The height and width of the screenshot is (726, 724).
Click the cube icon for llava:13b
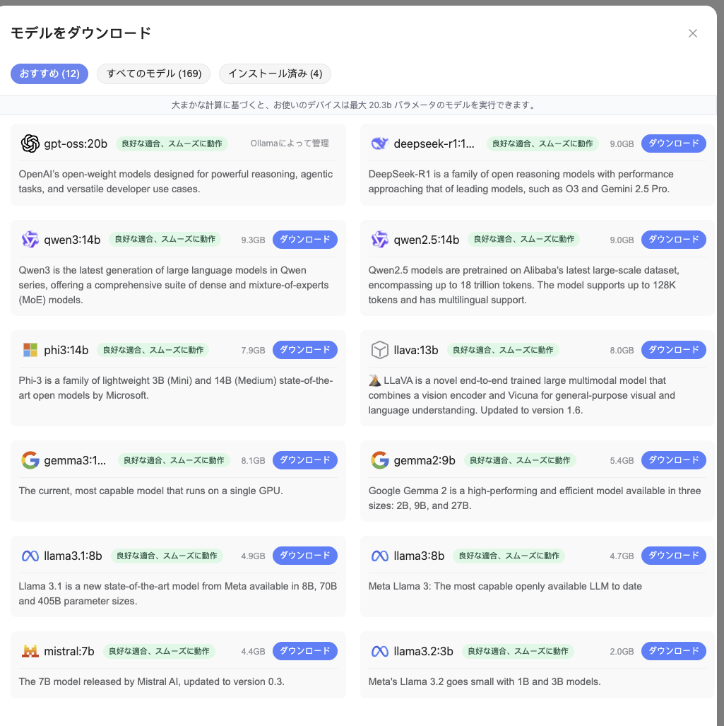click(380, 350)
